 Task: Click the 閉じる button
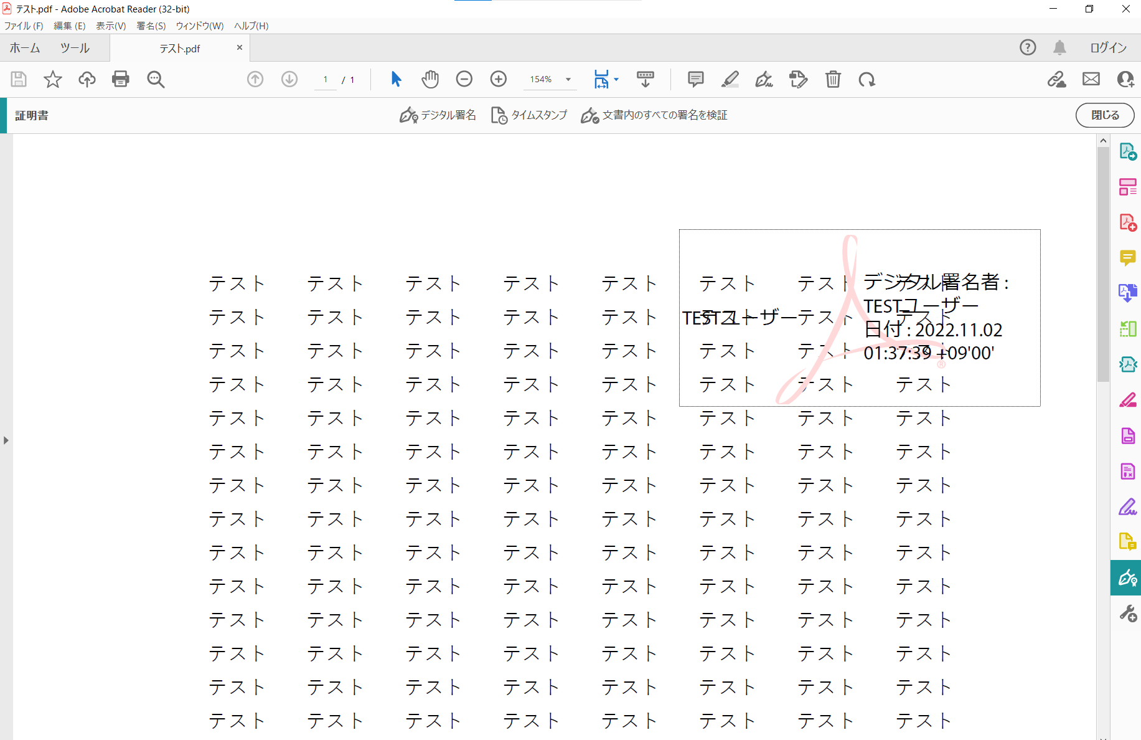pos(1104,115)
